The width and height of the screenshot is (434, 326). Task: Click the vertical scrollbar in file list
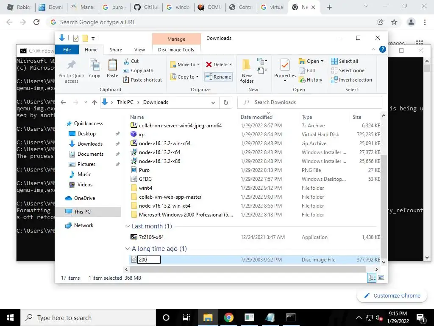pyautogui.click(x=384, y=206)
